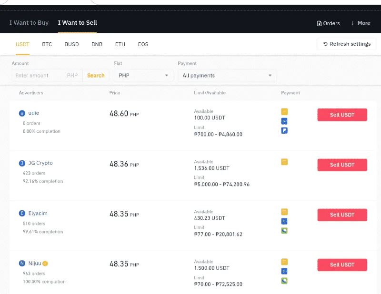Click available amount 1,536.00 USDT
381x294 pixels.
pos(211,168)
